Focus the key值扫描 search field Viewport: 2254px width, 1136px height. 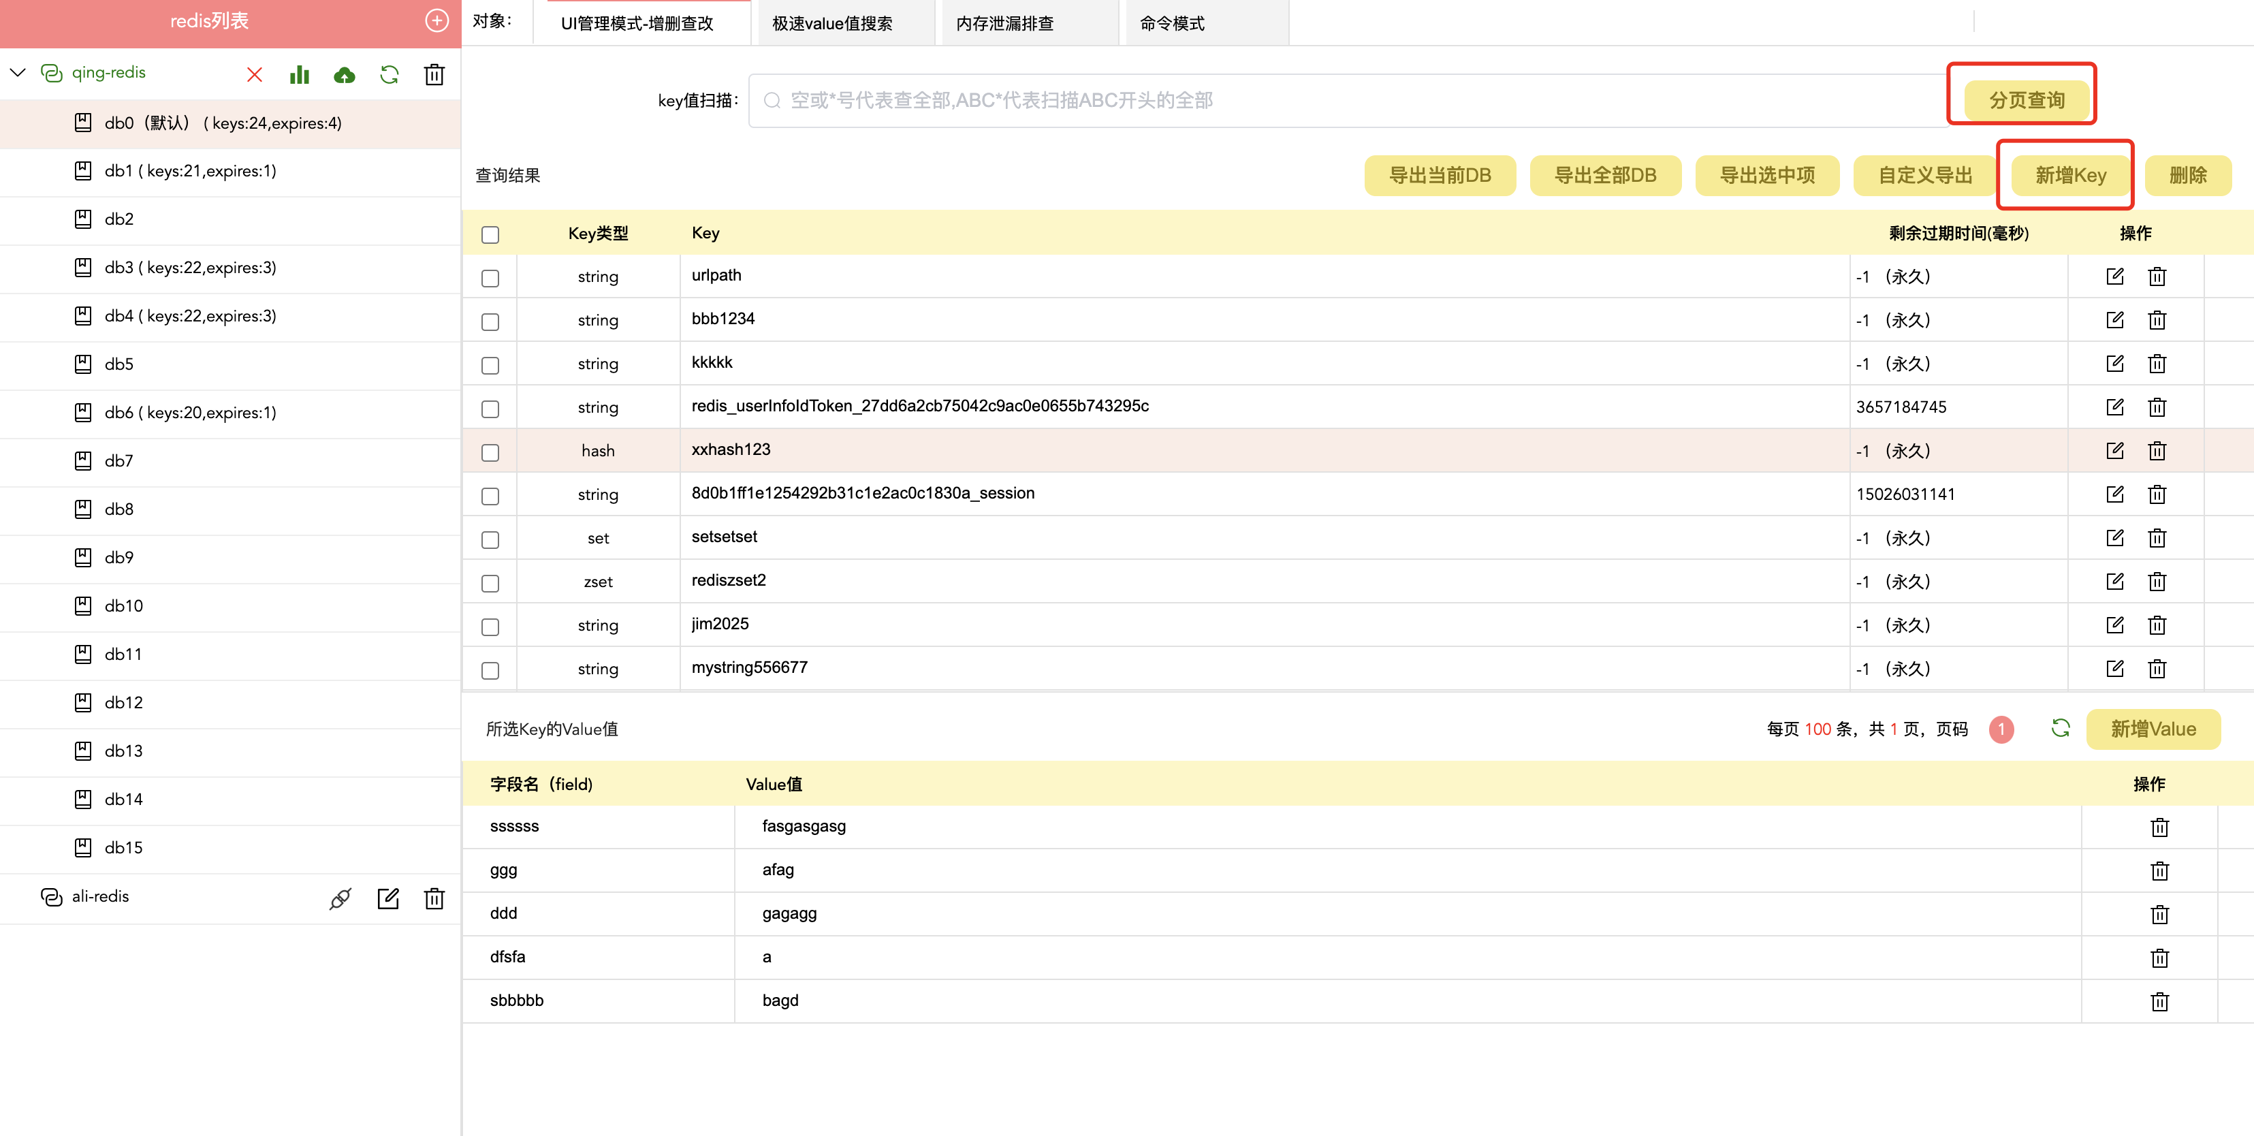tap(1348, 101)
